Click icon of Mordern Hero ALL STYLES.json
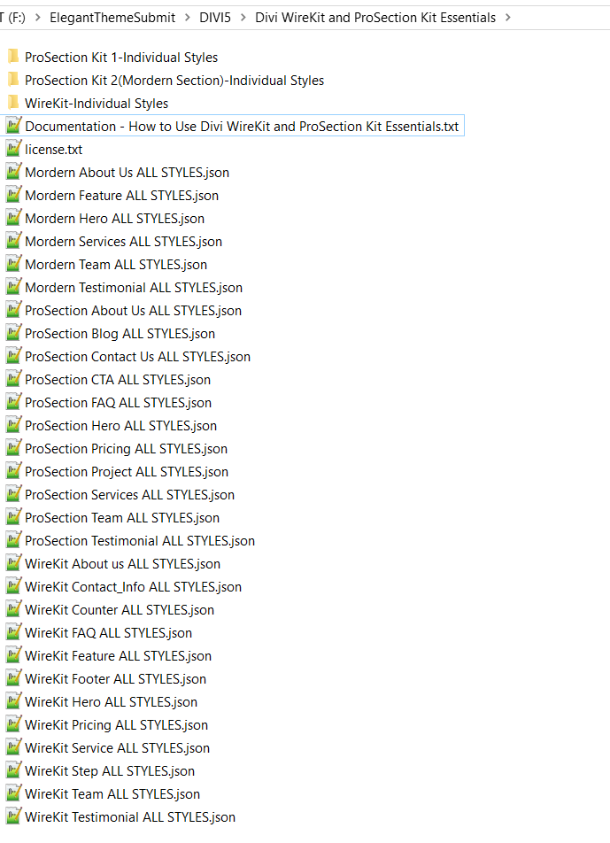610x843 pixels. tap(13, 218)
